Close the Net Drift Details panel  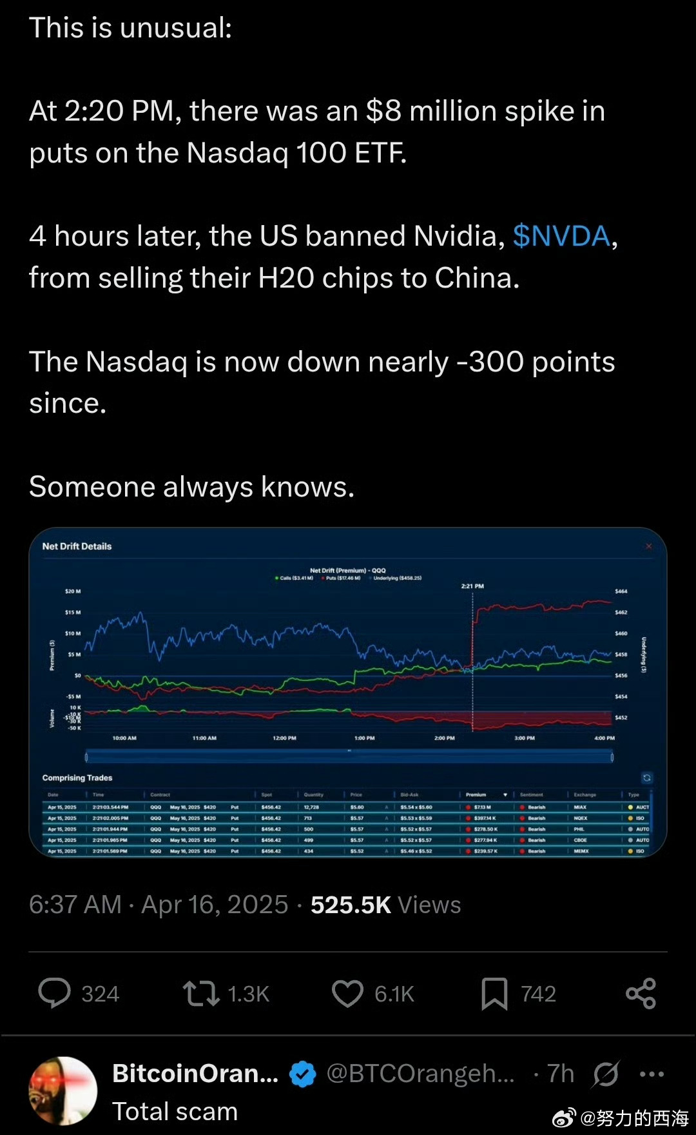tap(649, 546)
